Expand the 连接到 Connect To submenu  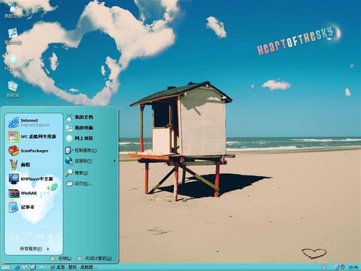click(x=90, y=161)
